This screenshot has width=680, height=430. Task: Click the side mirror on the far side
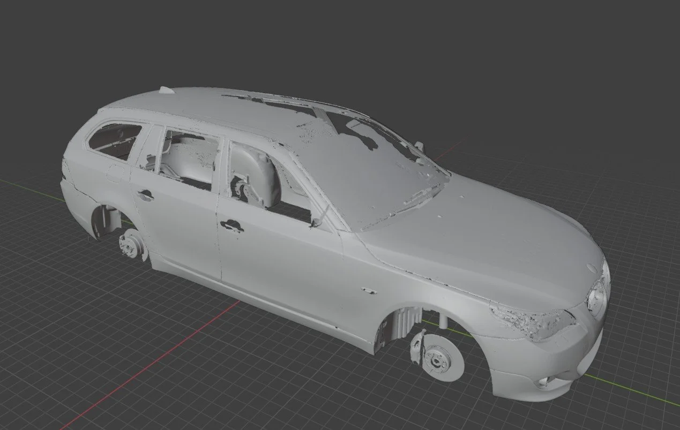pos(419,146)
